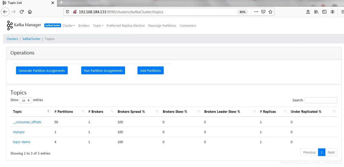Click the browser Back arrow button

[5, 12]
